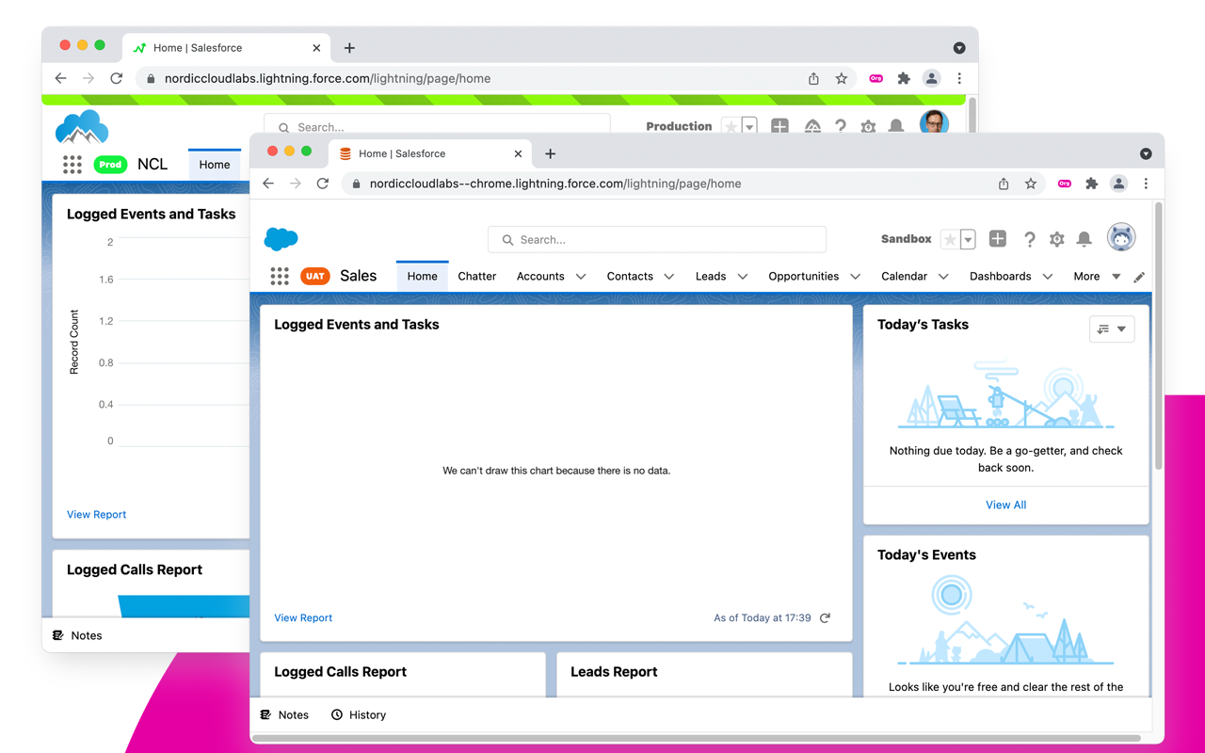The image size is (1205, 753).
Task: Open the tab search dropdown in Sandbox window
Action: [x=1146, y=153]
